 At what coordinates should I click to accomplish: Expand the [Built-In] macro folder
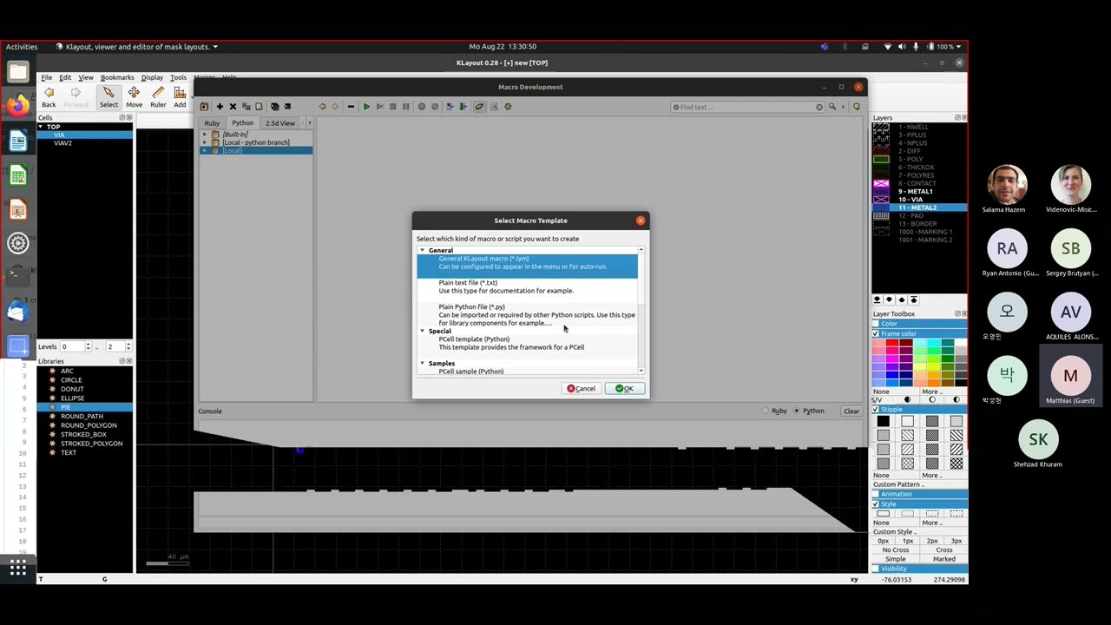point(205,135)
